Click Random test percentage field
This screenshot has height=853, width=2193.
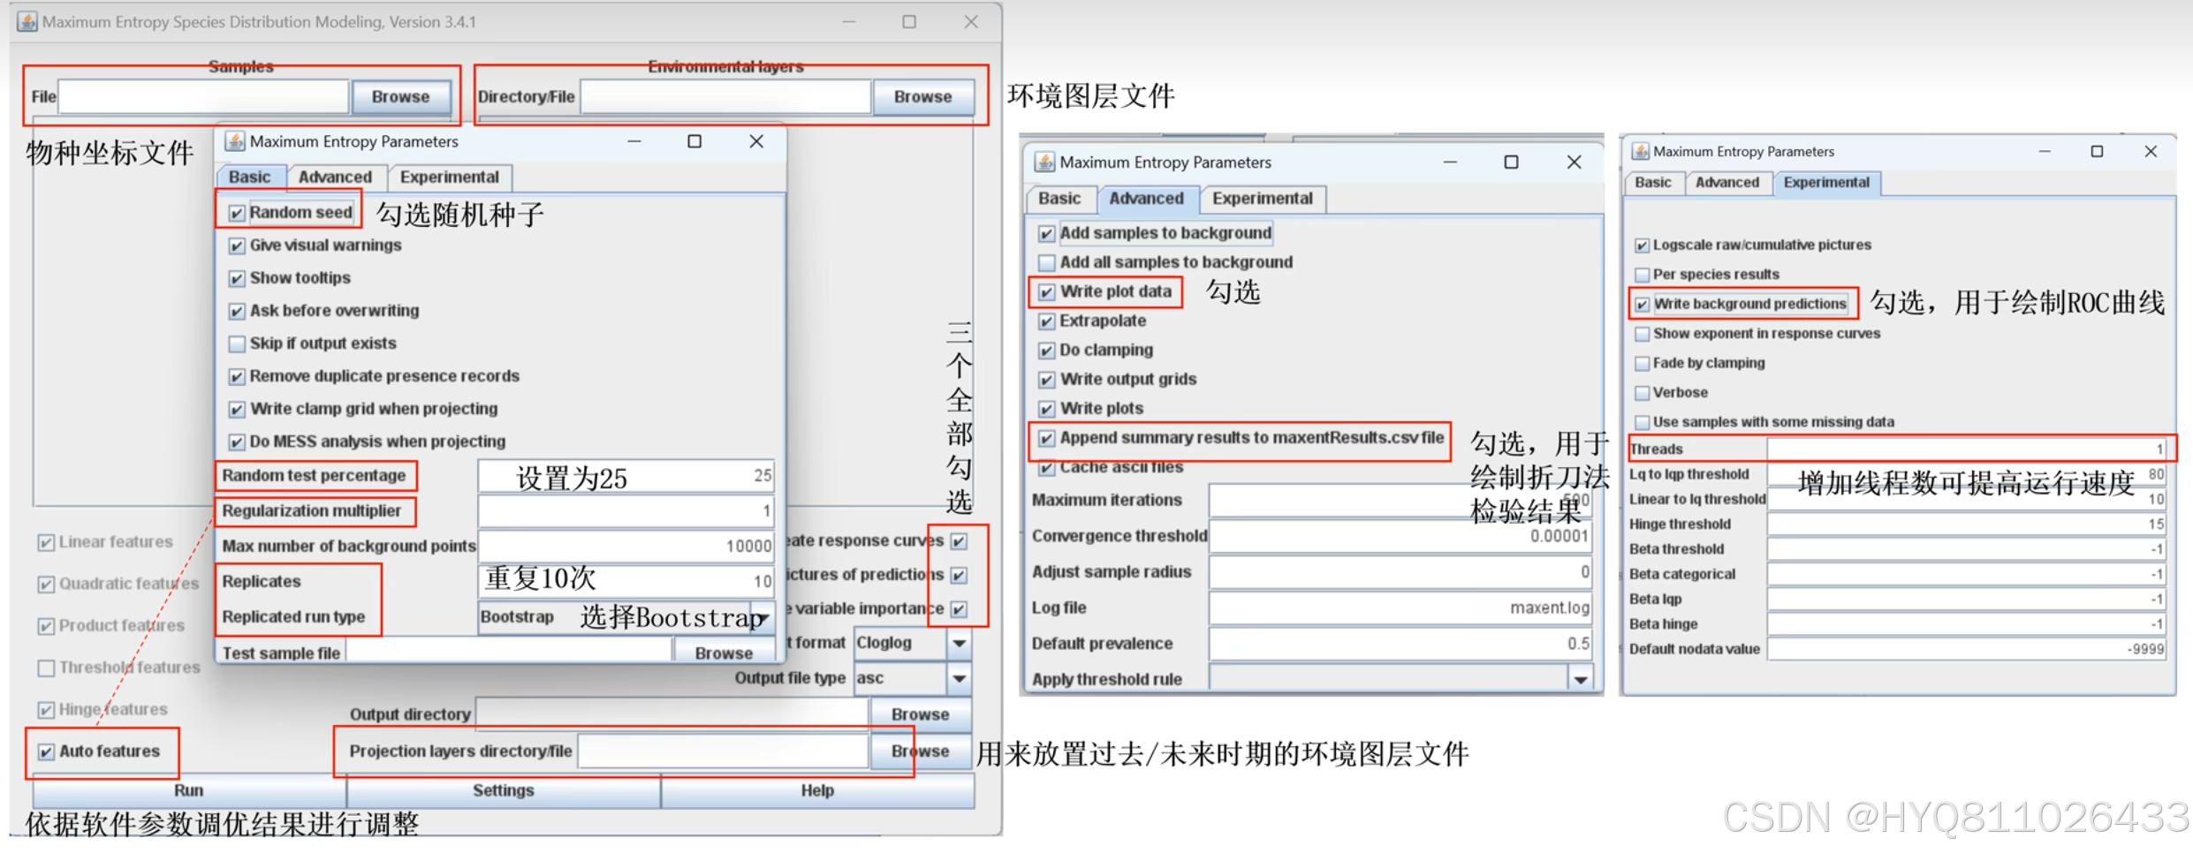pos(626,476)
